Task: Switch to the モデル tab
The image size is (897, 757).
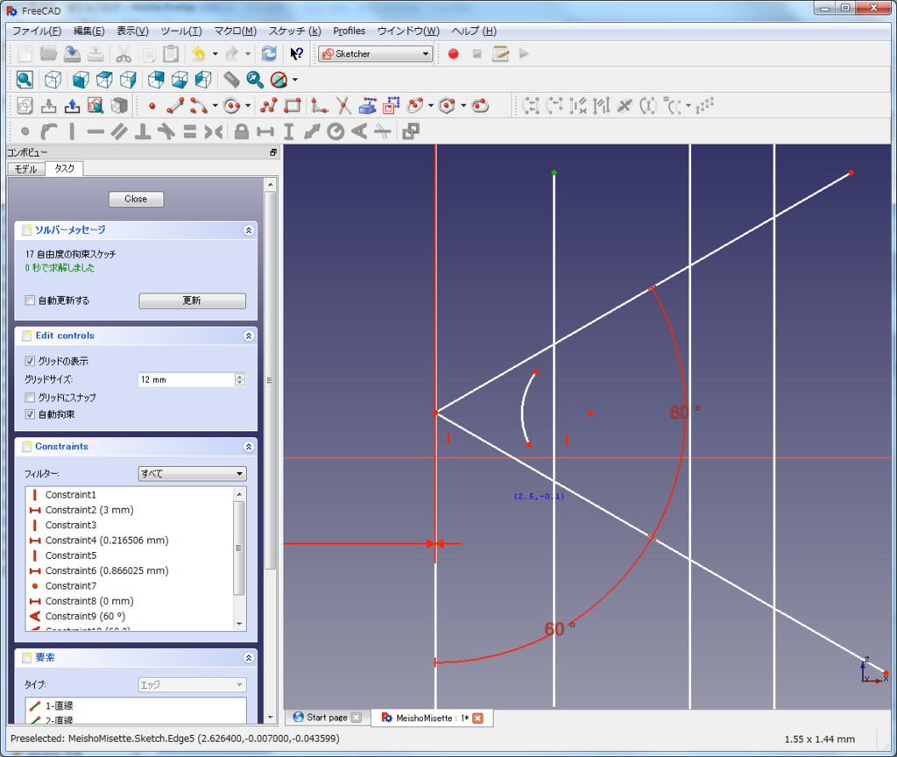Action: coord(25,169)
